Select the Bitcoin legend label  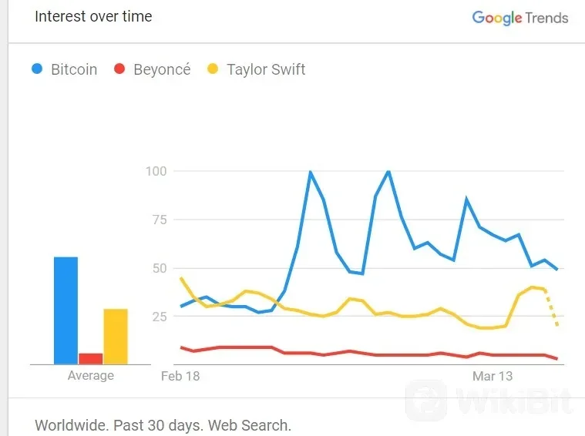(74, 69)
